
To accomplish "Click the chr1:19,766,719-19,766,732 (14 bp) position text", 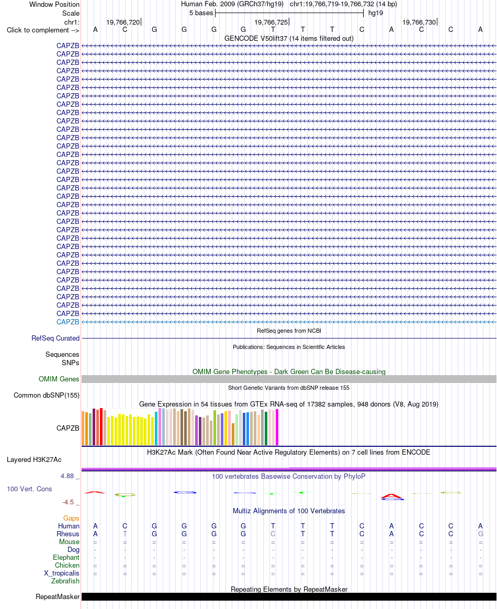I will (343, 4).
